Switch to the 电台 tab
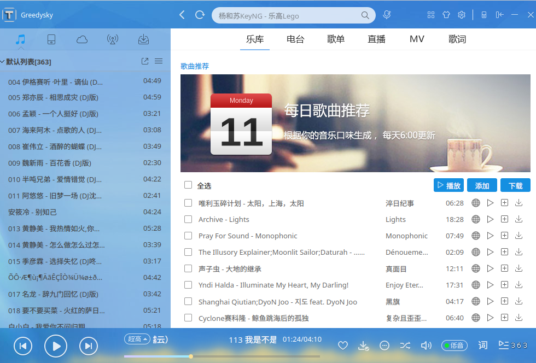This screenshot has width=536, height=363. pos(295,39)
